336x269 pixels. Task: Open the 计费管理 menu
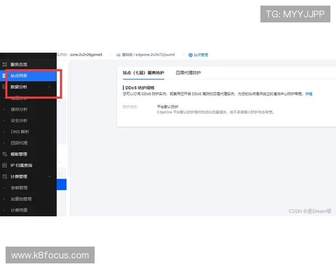(19, 177)
